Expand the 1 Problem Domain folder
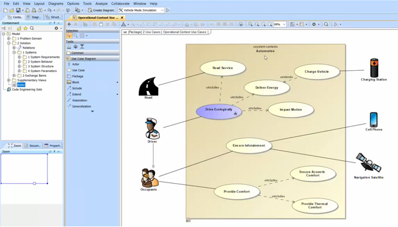398x227 pixels. click(9, 39)
